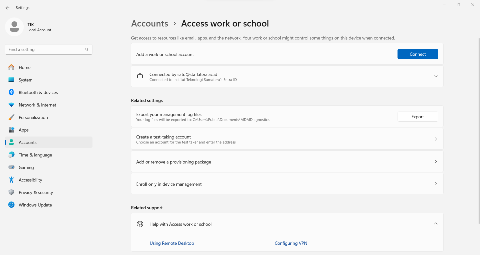Viewport: 480px width, 255px height.
Task: Go to Windows Update page
Action: (x=49, y=205)
